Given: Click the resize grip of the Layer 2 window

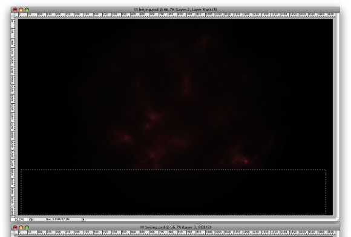Looking at the screenshot, I should pyautogui.click(x=338, y=220).
